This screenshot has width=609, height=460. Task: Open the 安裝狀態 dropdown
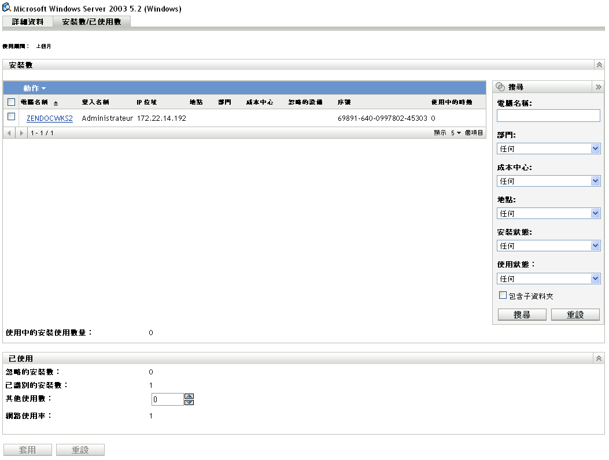(548, 246)
